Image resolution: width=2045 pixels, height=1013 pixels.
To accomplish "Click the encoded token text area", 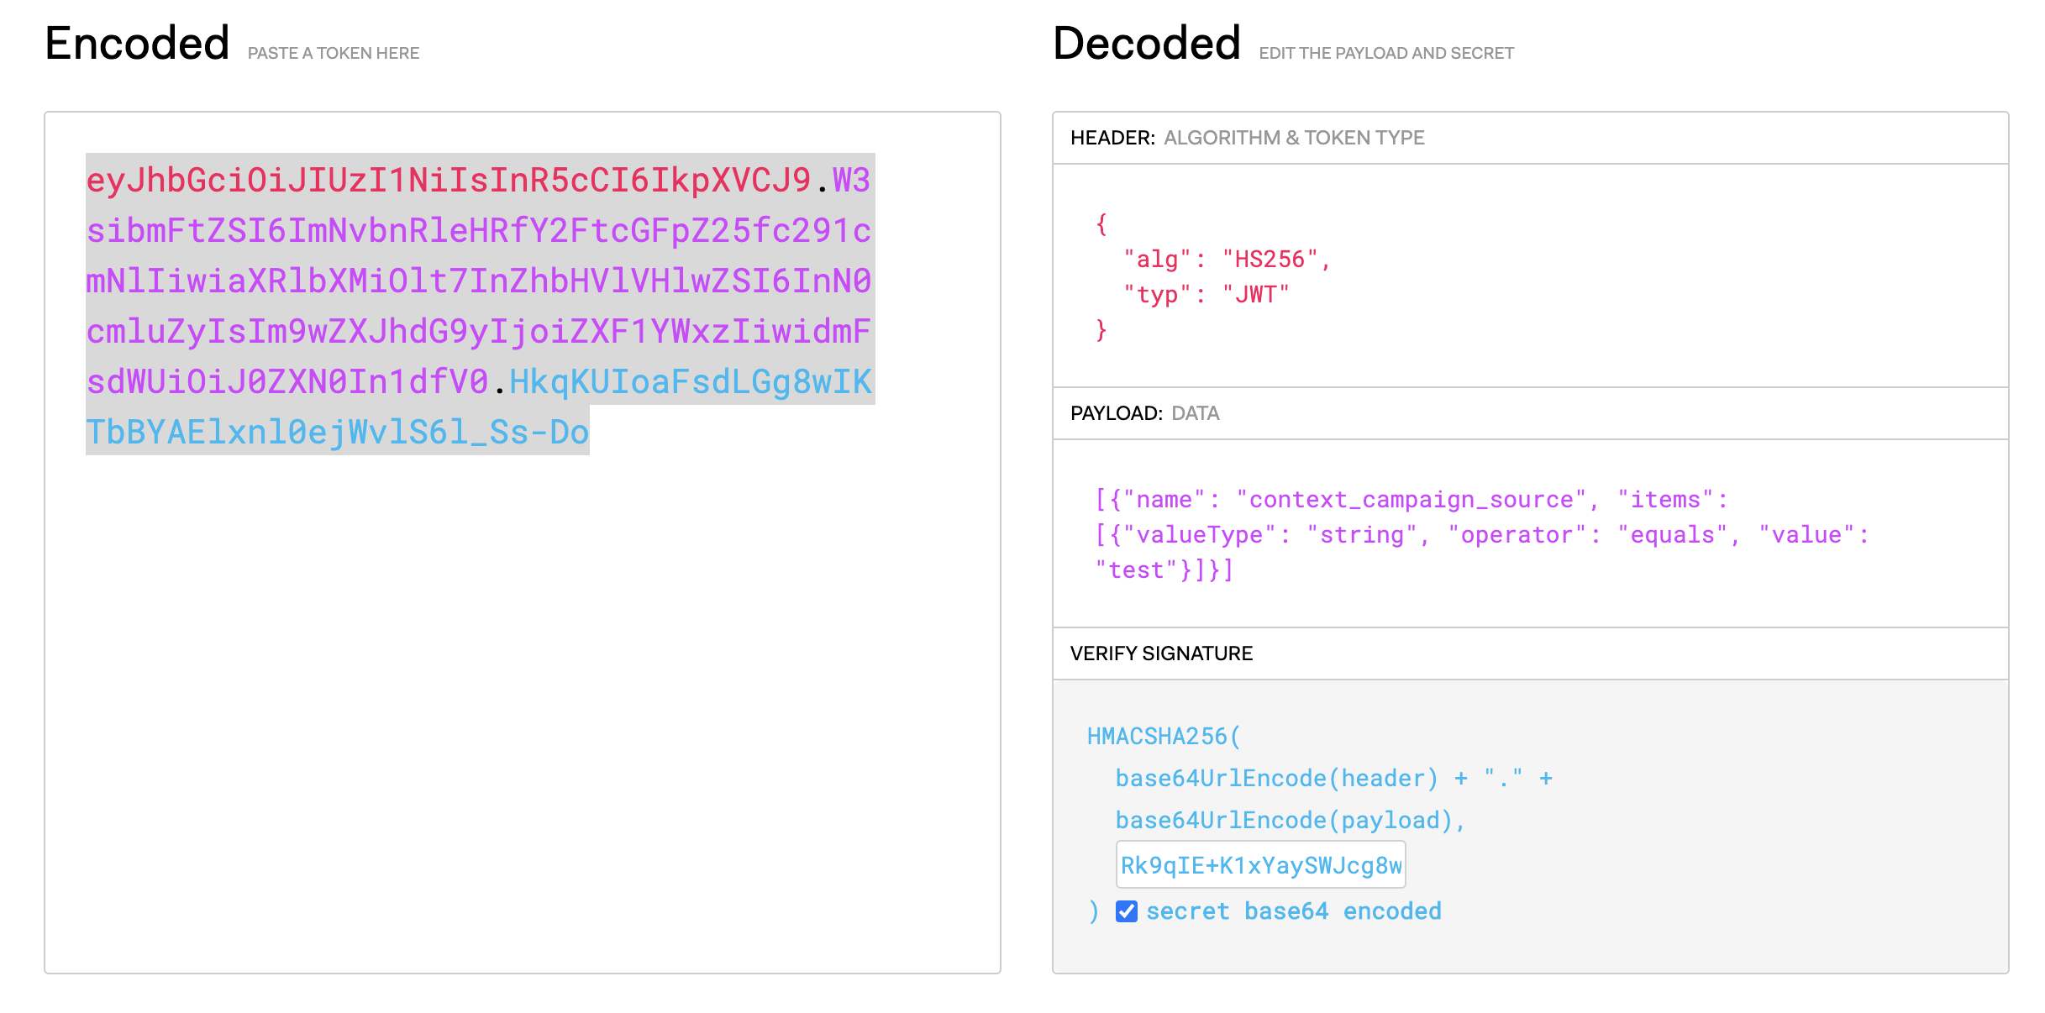I will (523, 543).
